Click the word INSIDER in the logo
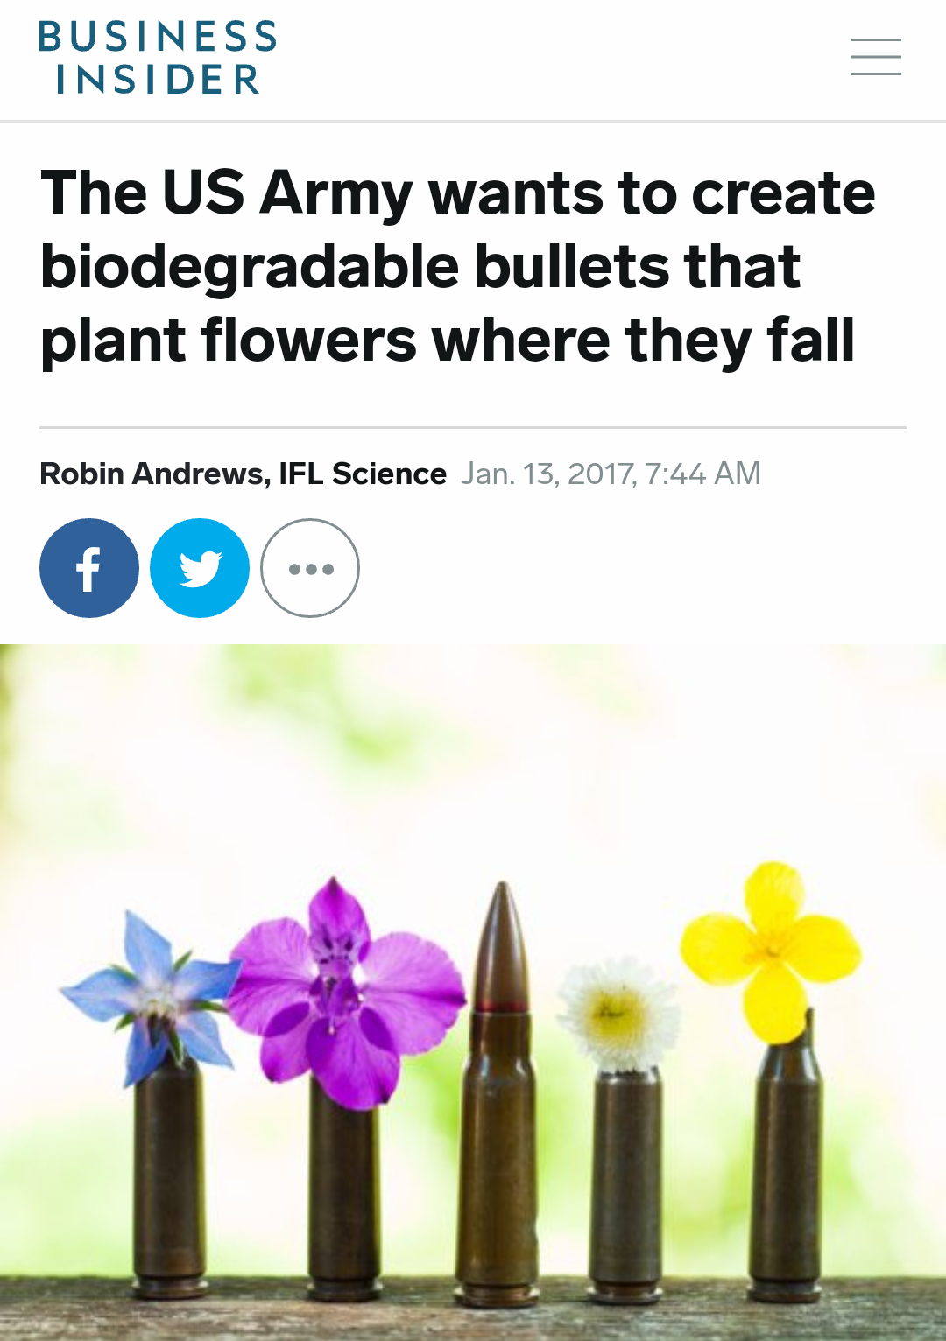946x1341 pixels. click(x=159, y=80)
